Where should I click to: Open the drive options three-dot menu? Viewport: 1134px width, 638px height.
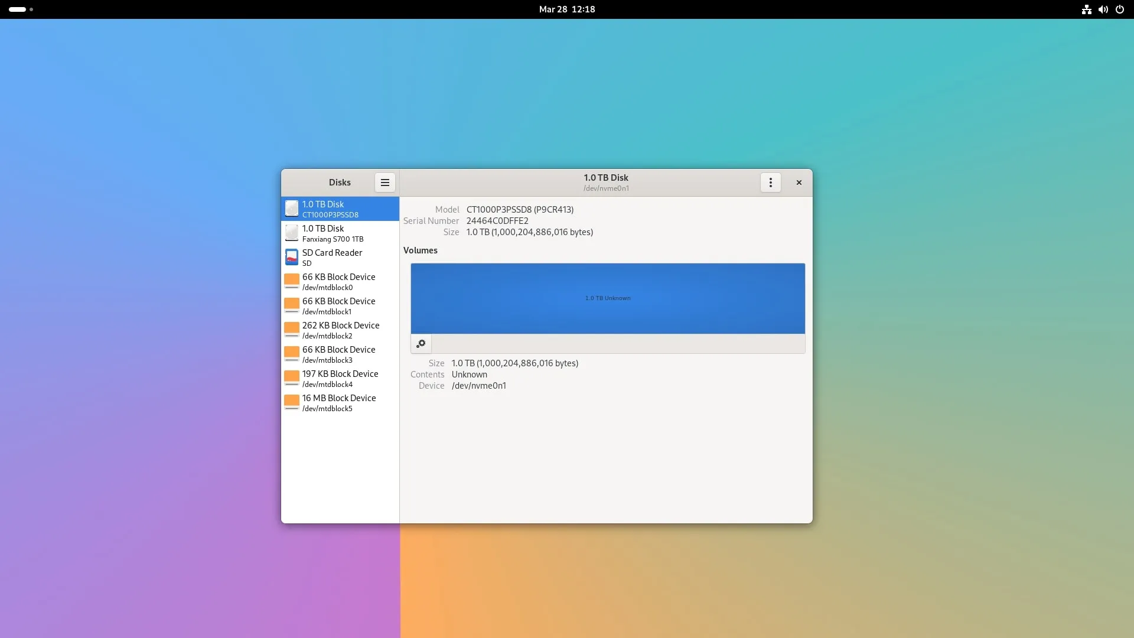tap(770, 183)
